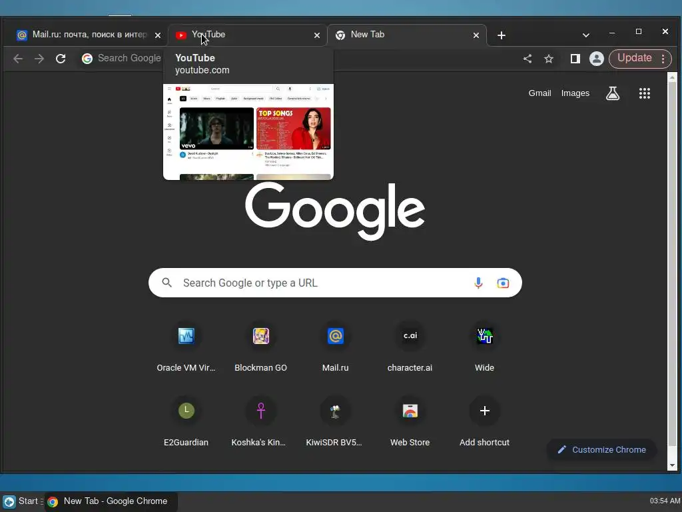This screenshot has width=682, height=512.
Task: Open the Google apps grid
Action: tap(644, 93)
